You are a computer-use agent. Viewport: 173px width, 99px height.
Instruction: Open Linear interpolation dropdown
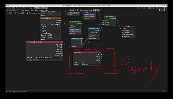tap(51, 27)
